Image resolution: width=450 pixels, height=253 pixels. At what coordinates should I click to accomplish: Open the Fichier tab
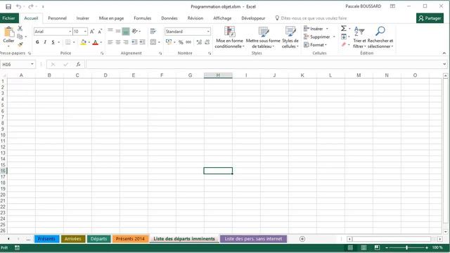(9, 18)
